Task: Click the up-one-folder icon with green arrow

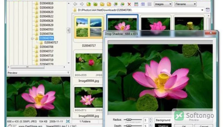Action: tap(89, 4)
